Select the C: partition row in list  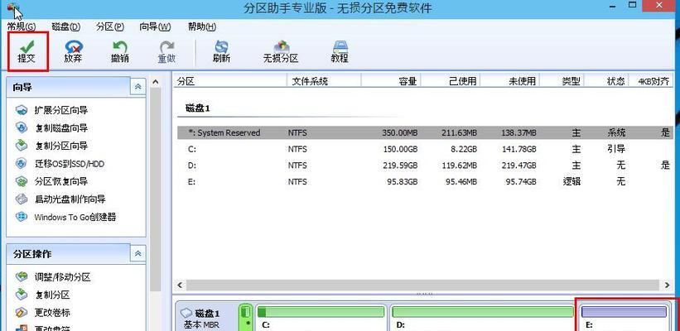coord(426,149)
